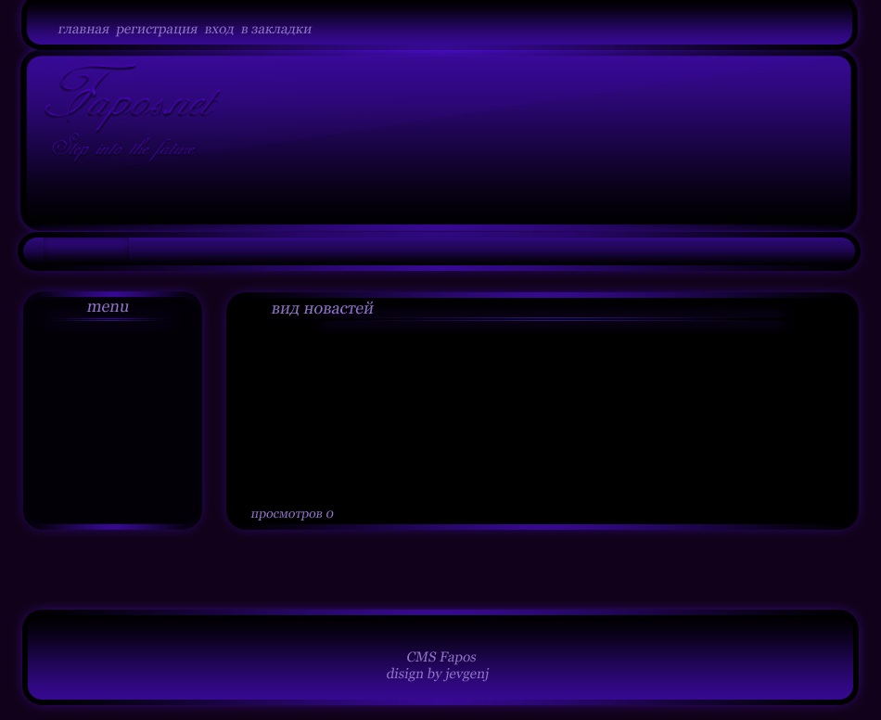Open the 'CMS Fapos' footer link
This screenshot has width=881, height=720.
click(440, 657)
